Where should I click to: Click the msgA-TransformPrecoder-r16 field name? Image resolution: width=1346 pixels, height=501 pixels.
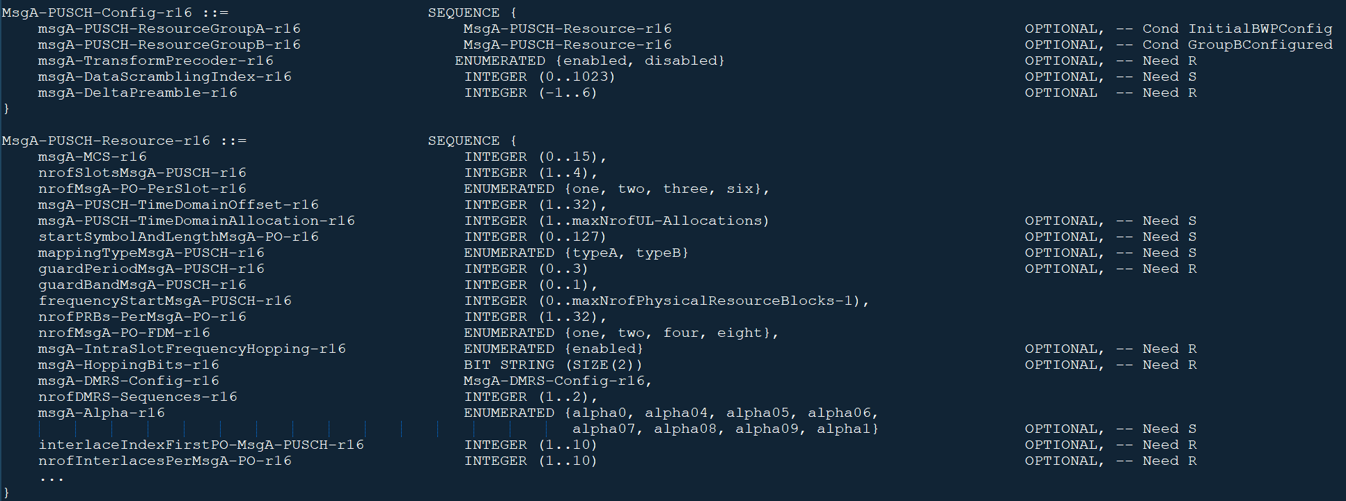[155, 61]
